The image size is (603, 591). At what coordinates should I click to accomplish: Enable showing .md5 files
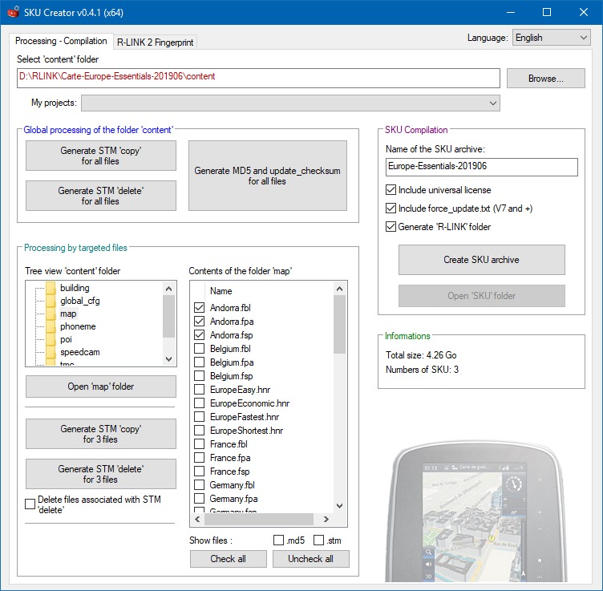[278, 540]
